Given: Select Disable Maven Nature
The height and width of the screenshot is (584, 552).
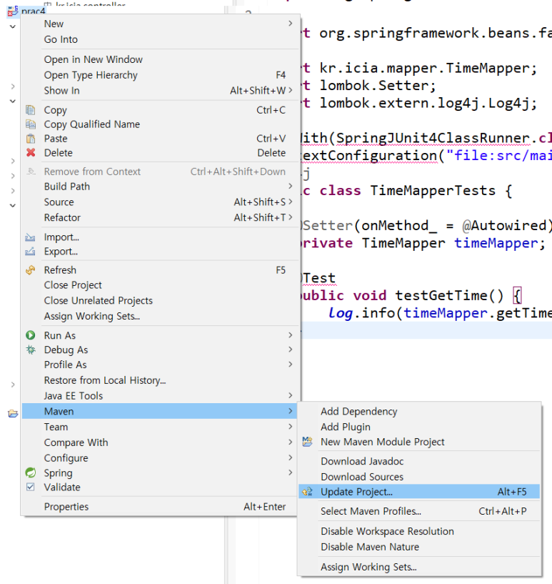Looking at the screenshot, I should pyautogui.click(x=419, y=547).
